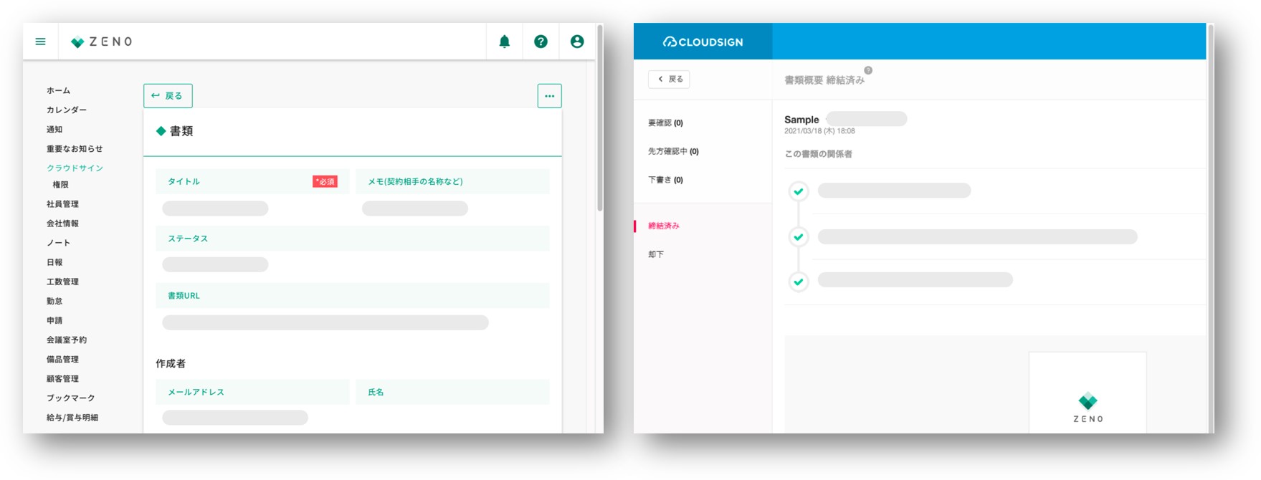Viewport: 1261px width, 480px height.
Task: Click the ZENO page vertical scrollbar
Action: (x=600, y=143)
